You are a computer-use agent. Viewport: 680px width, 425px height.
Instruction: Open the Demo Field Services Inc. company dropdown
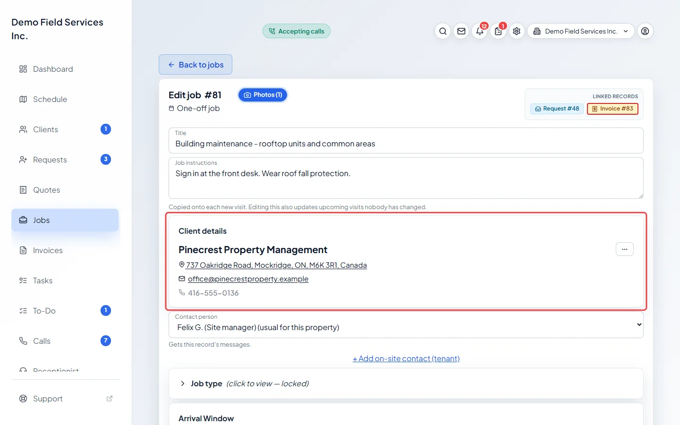coord(581,31)
